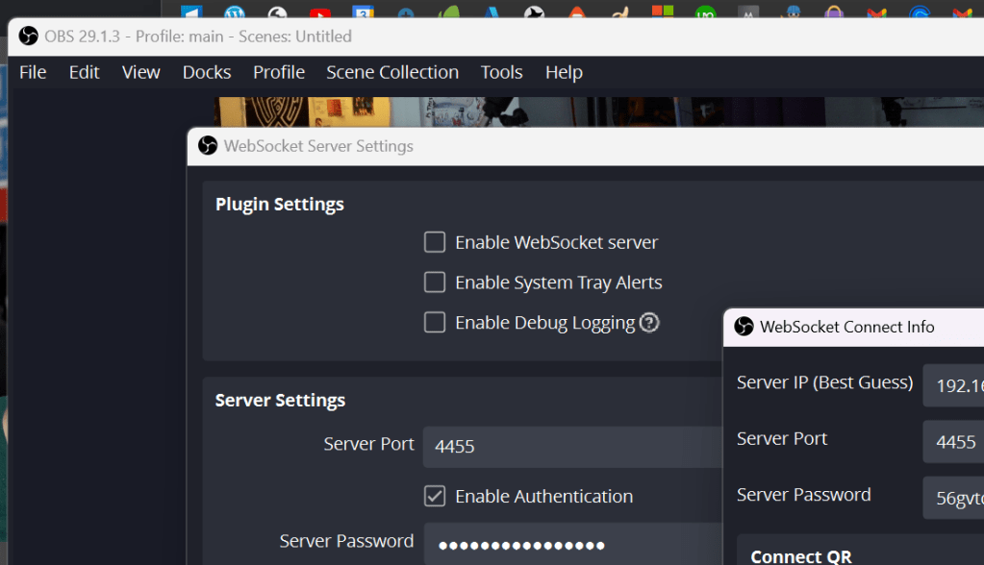This screenshot has height=565, width=984.
Task: Click 'WebSocket Server Settings' title text
Action: (x=318, y=146)
